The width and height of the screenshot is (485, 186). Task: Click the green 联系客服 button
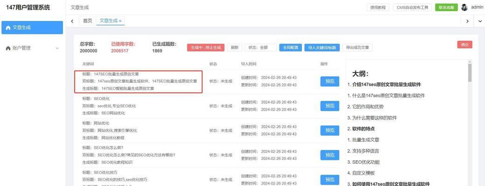point(446,7)
